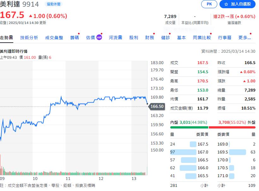Open the 健診 tab
Image resolution: width=259 pixels, height=191 pixels.
pyautogui.click(x=166, y=38)
